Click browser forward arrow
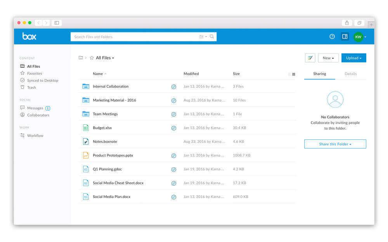 [x=46, y=23]
